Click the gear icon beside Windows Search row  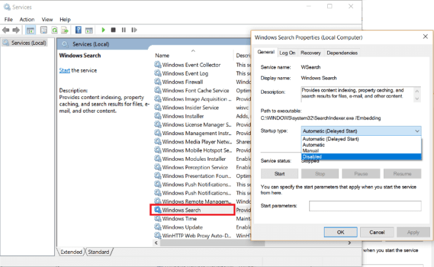click(x=158, y=210)
